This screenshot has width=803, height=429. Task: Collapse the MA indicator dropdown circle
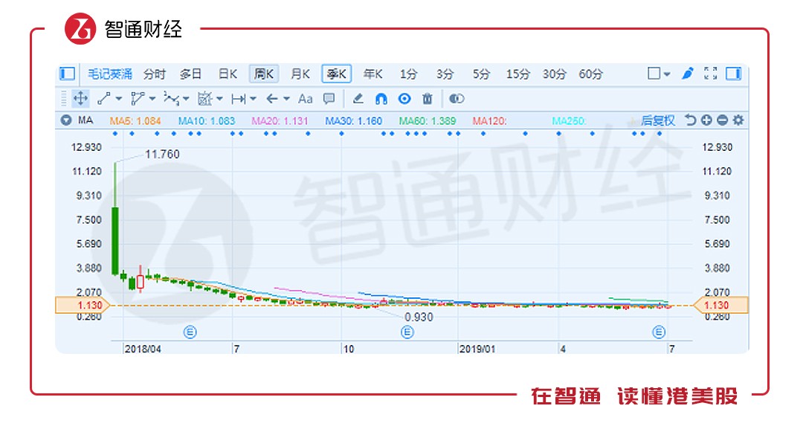[65, 120]
